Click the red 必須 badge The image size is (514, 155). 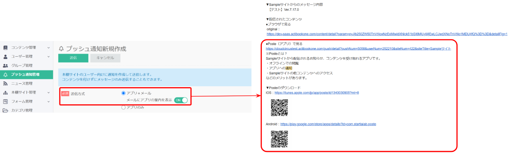pos(65,94)
